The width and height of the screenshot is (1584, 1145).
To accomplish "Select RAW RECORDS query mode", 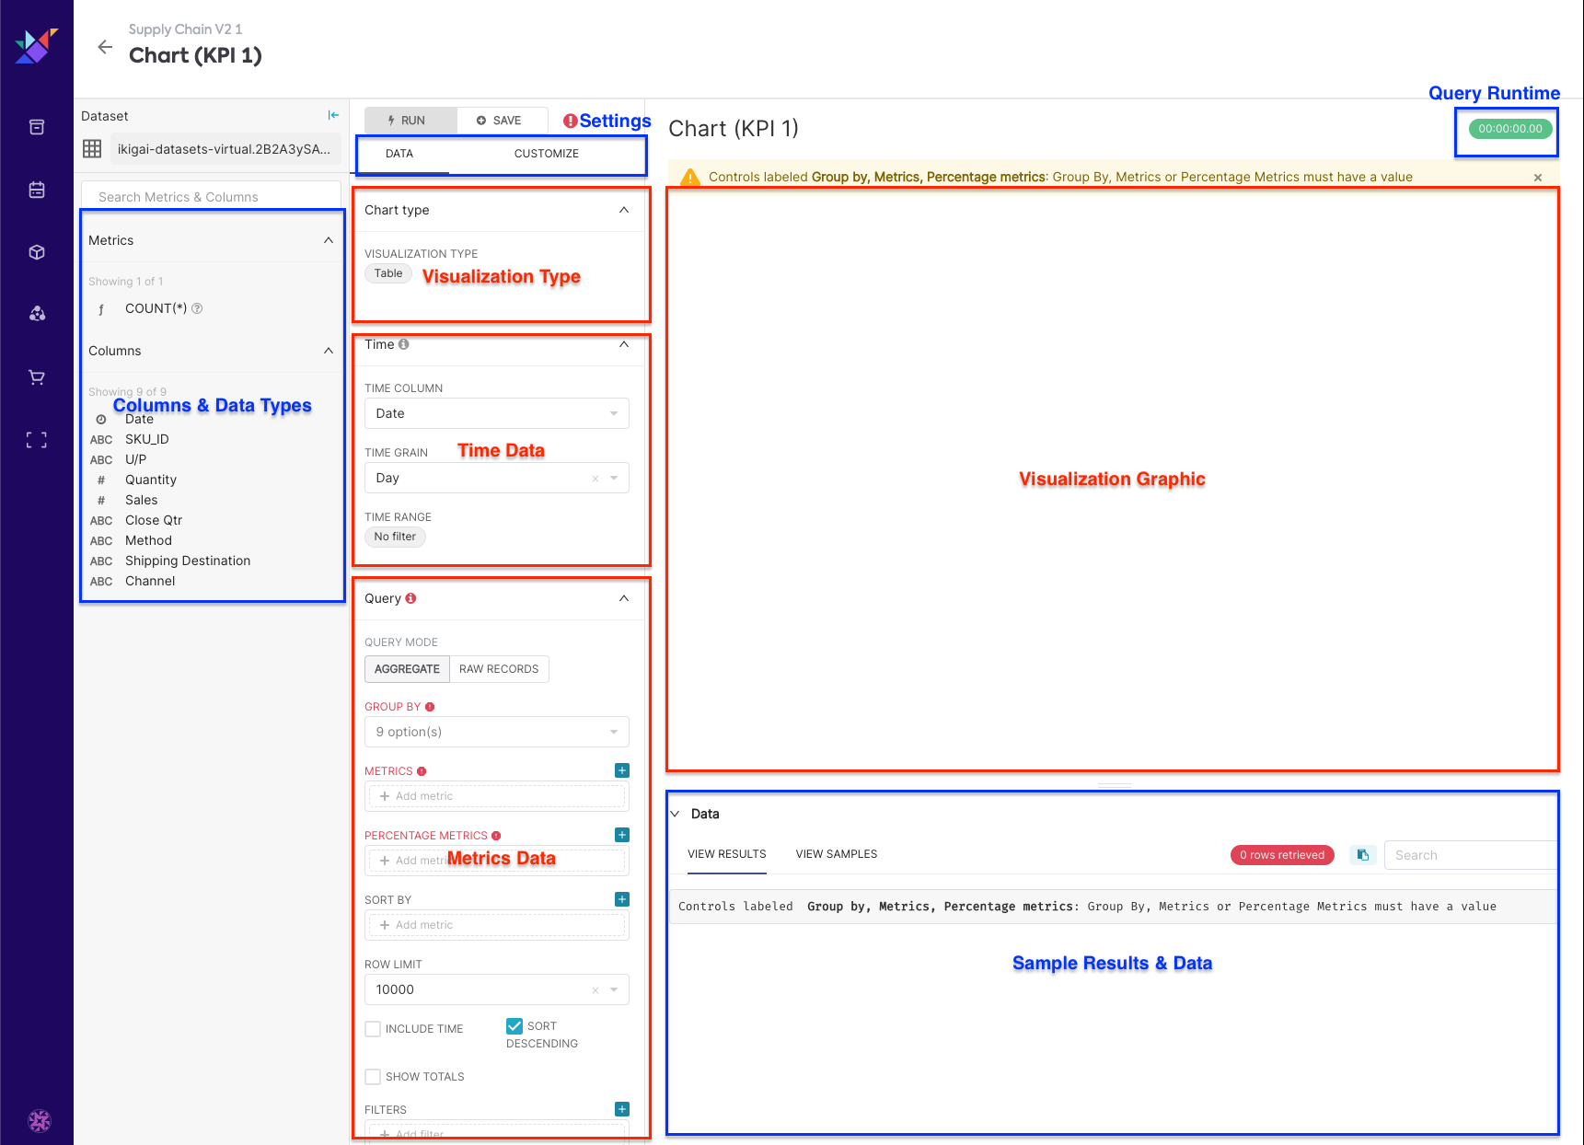I will [499, 669].
